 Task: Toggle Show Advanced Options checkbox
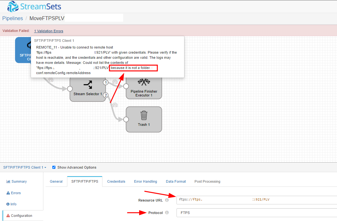pos(54,167)
